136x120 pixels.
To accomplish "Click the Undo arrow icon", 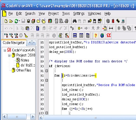I will coord(6,28).
